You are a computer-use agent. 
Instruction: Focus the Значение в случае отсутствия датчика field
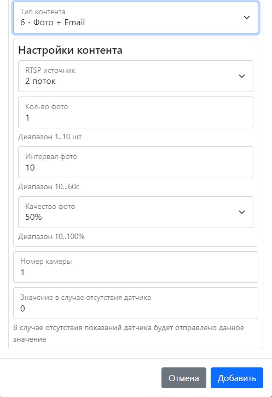[136, 303]
